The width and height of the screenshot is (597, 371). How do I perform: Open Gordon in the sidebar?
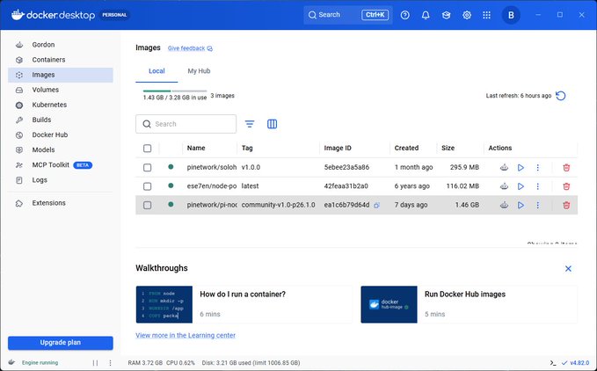60,45
